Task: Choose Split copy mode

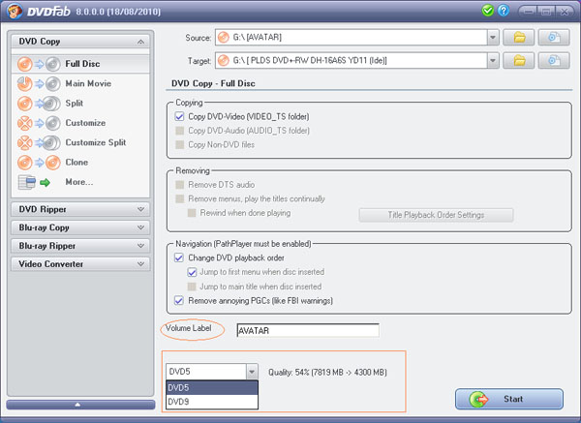Action: coord(80,104)
